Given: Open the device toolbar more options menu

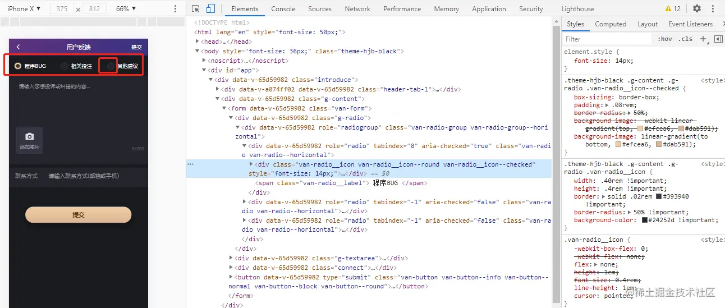Looking at the screenshot, I should coord(176,9).
